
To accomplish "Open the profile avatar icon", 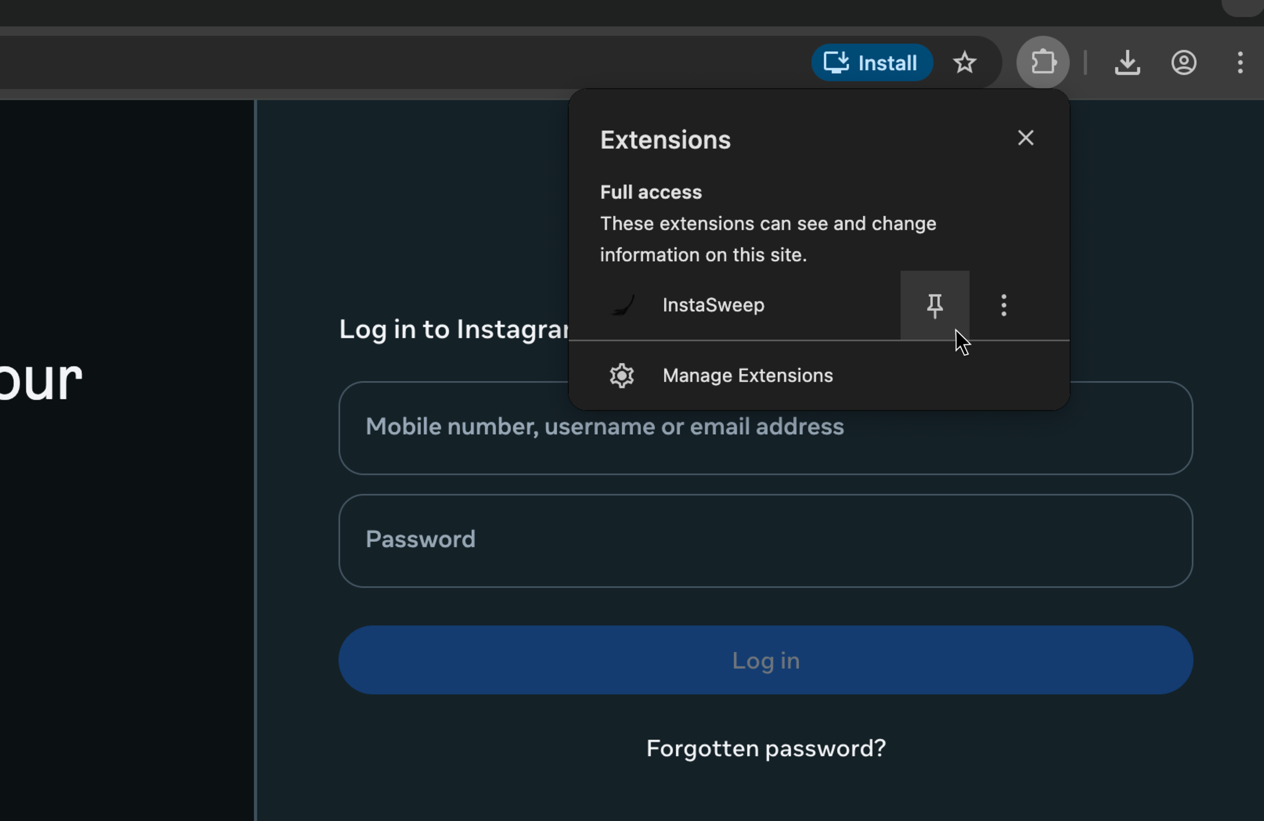I will click(1184, 63).
